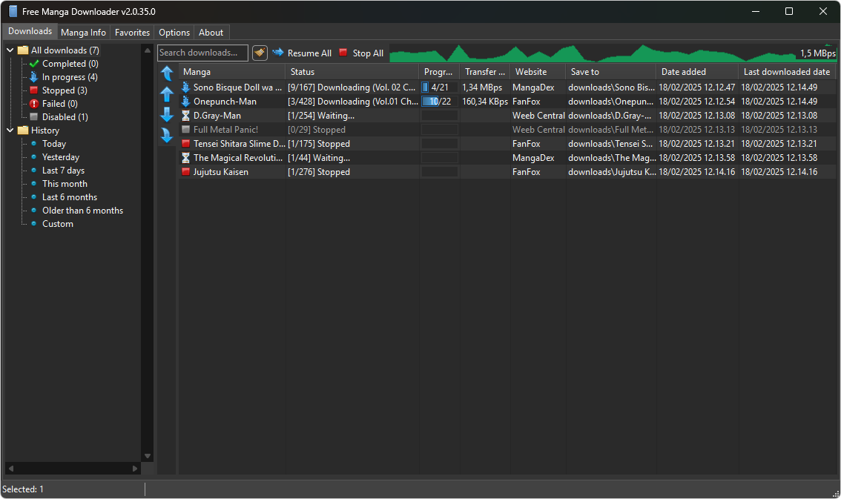The height and width of the screenshot is (499, 841).
Task: Click the sidebar vertical scrollbar down arrow
Action: 148,456
